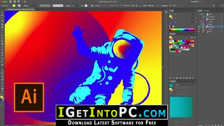Viewport: 224px width, 126px height.
Task: Click the Opacity label in control bar
Action: tap(68, 6)
